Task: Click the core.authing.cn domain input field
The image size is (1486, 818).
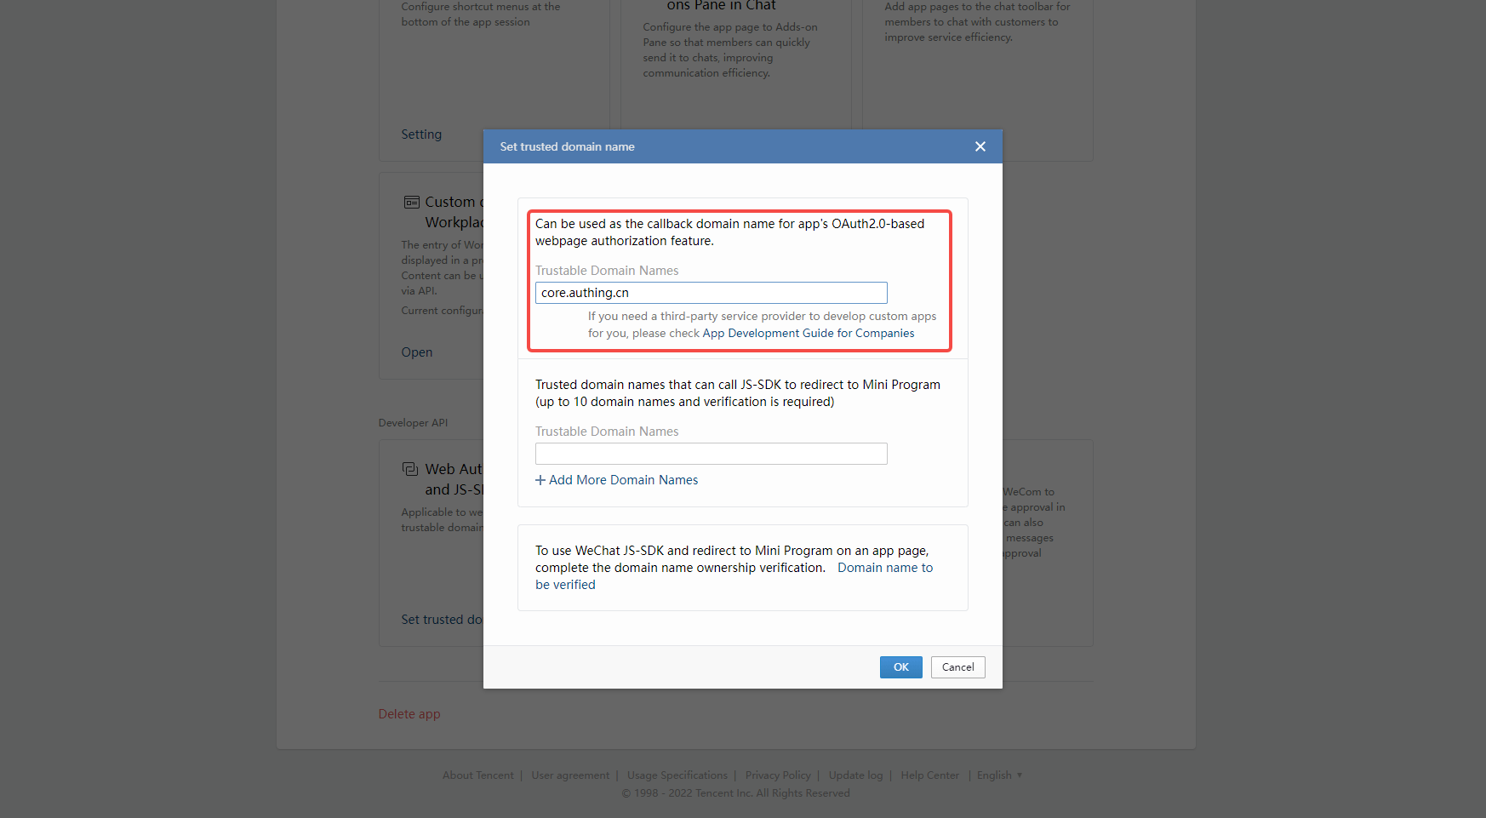Action: click(711, 293)
